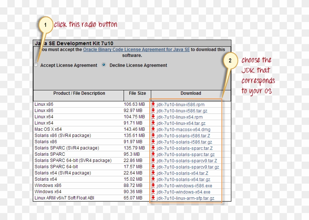Download the jdk-7u10-windows-i586.exe file link
Image resolution: width=309 pixels, height=220 pixels.
[184, 186]
